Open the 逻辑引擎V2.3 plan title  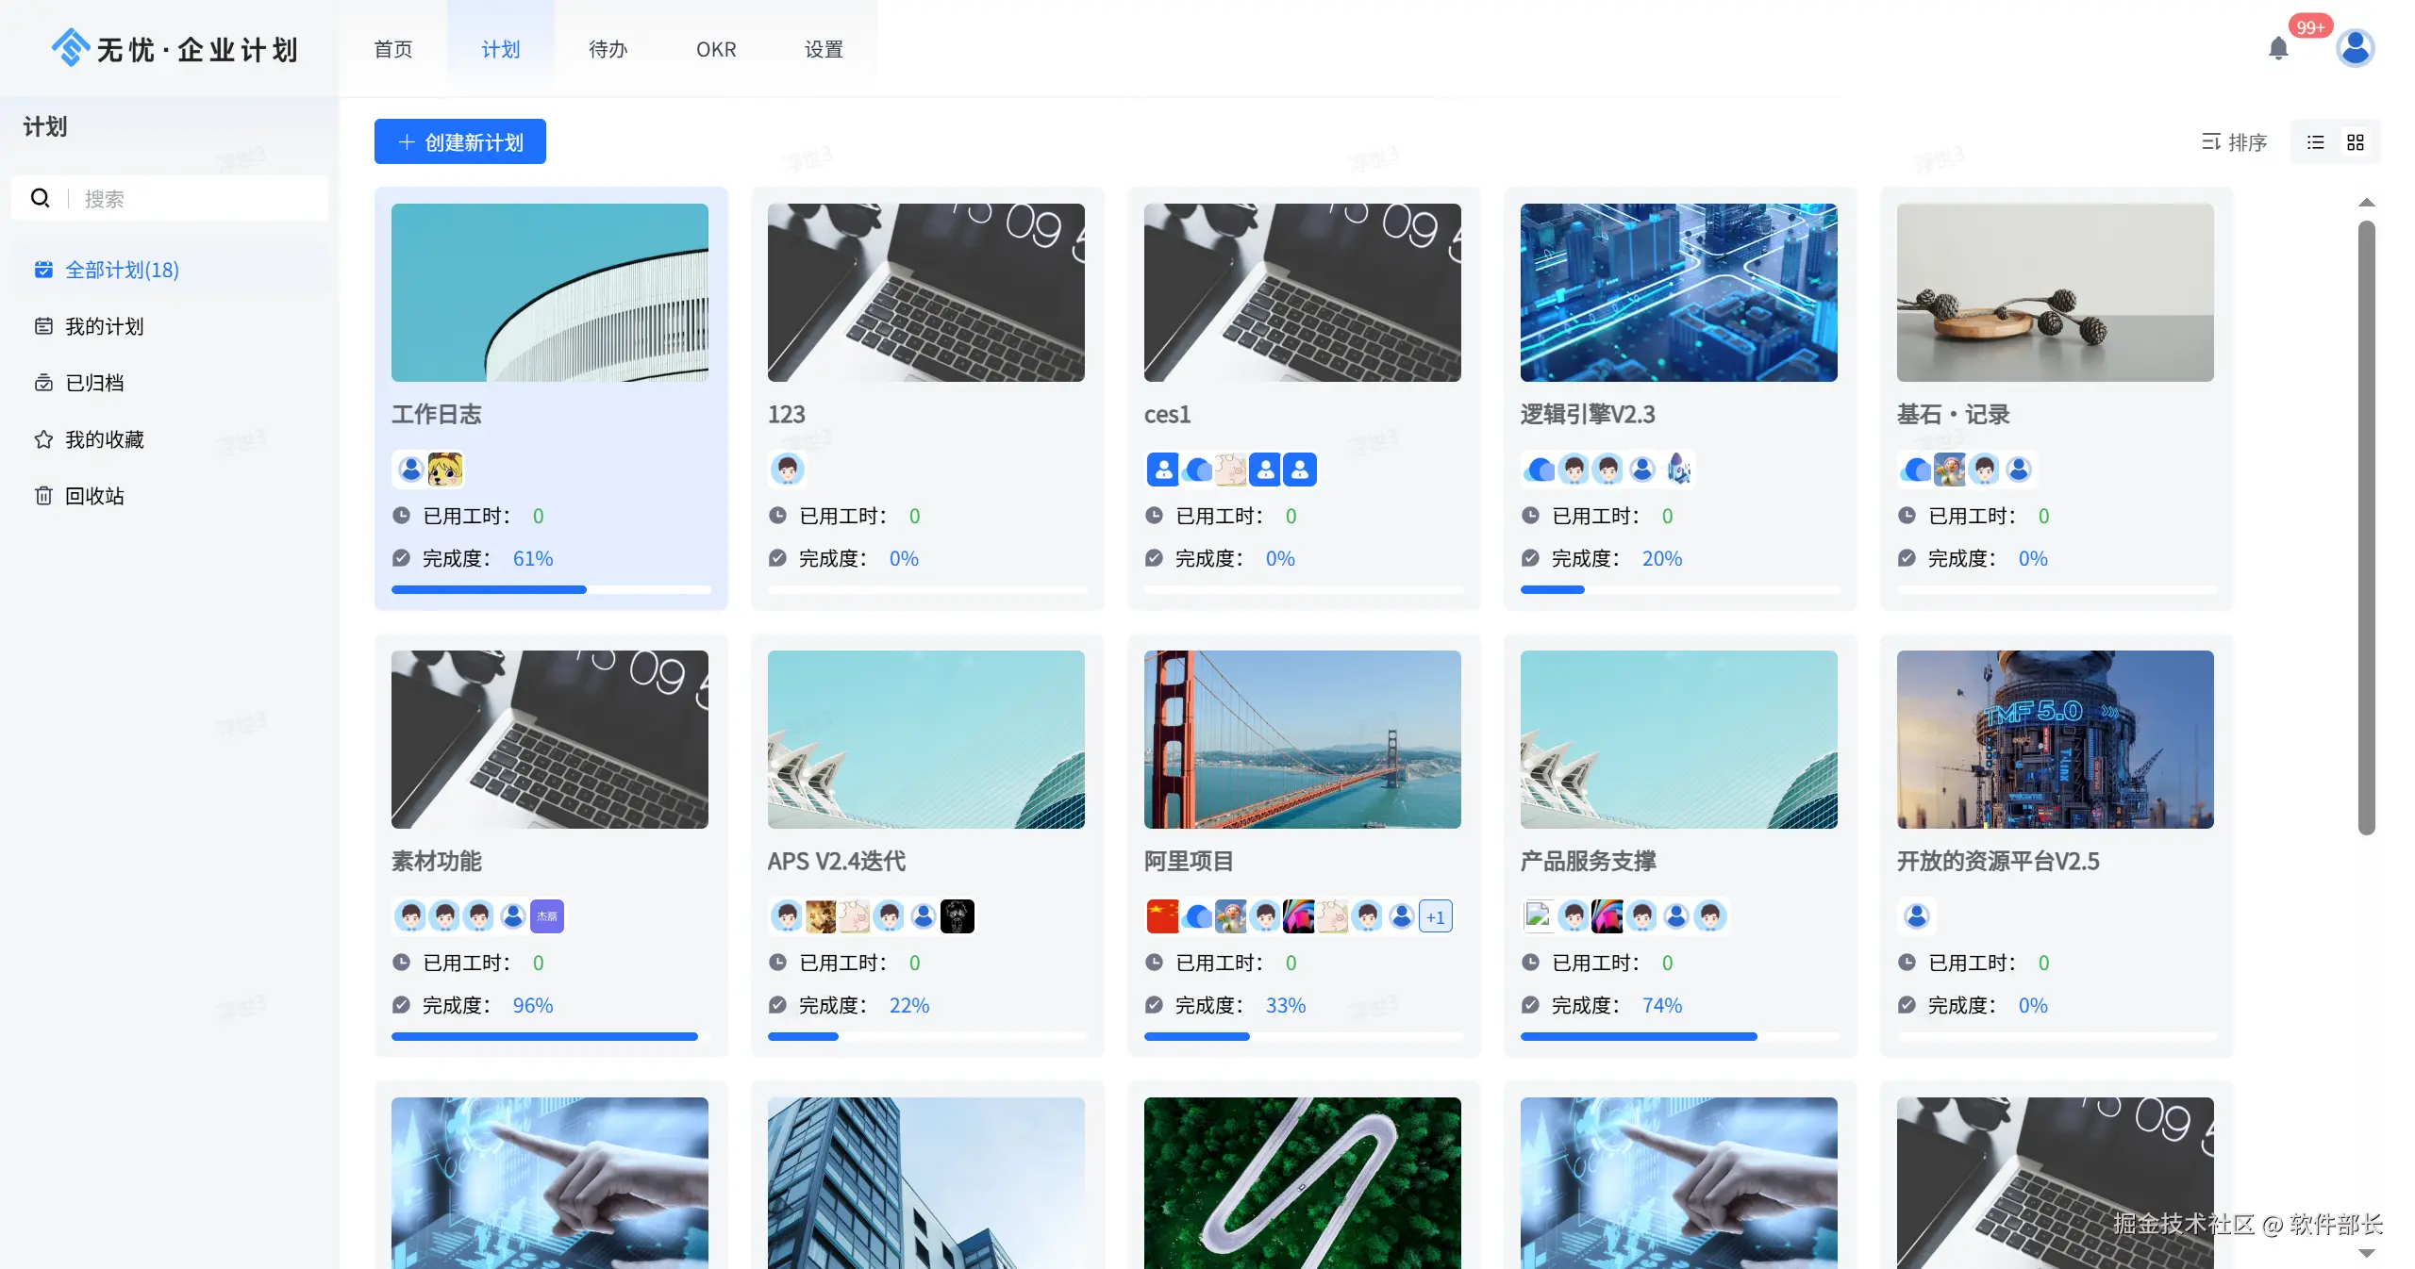[x=1588, y=415]
